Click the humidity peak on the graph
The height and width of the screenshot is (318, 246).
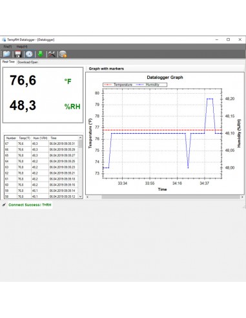click(210, 99)
